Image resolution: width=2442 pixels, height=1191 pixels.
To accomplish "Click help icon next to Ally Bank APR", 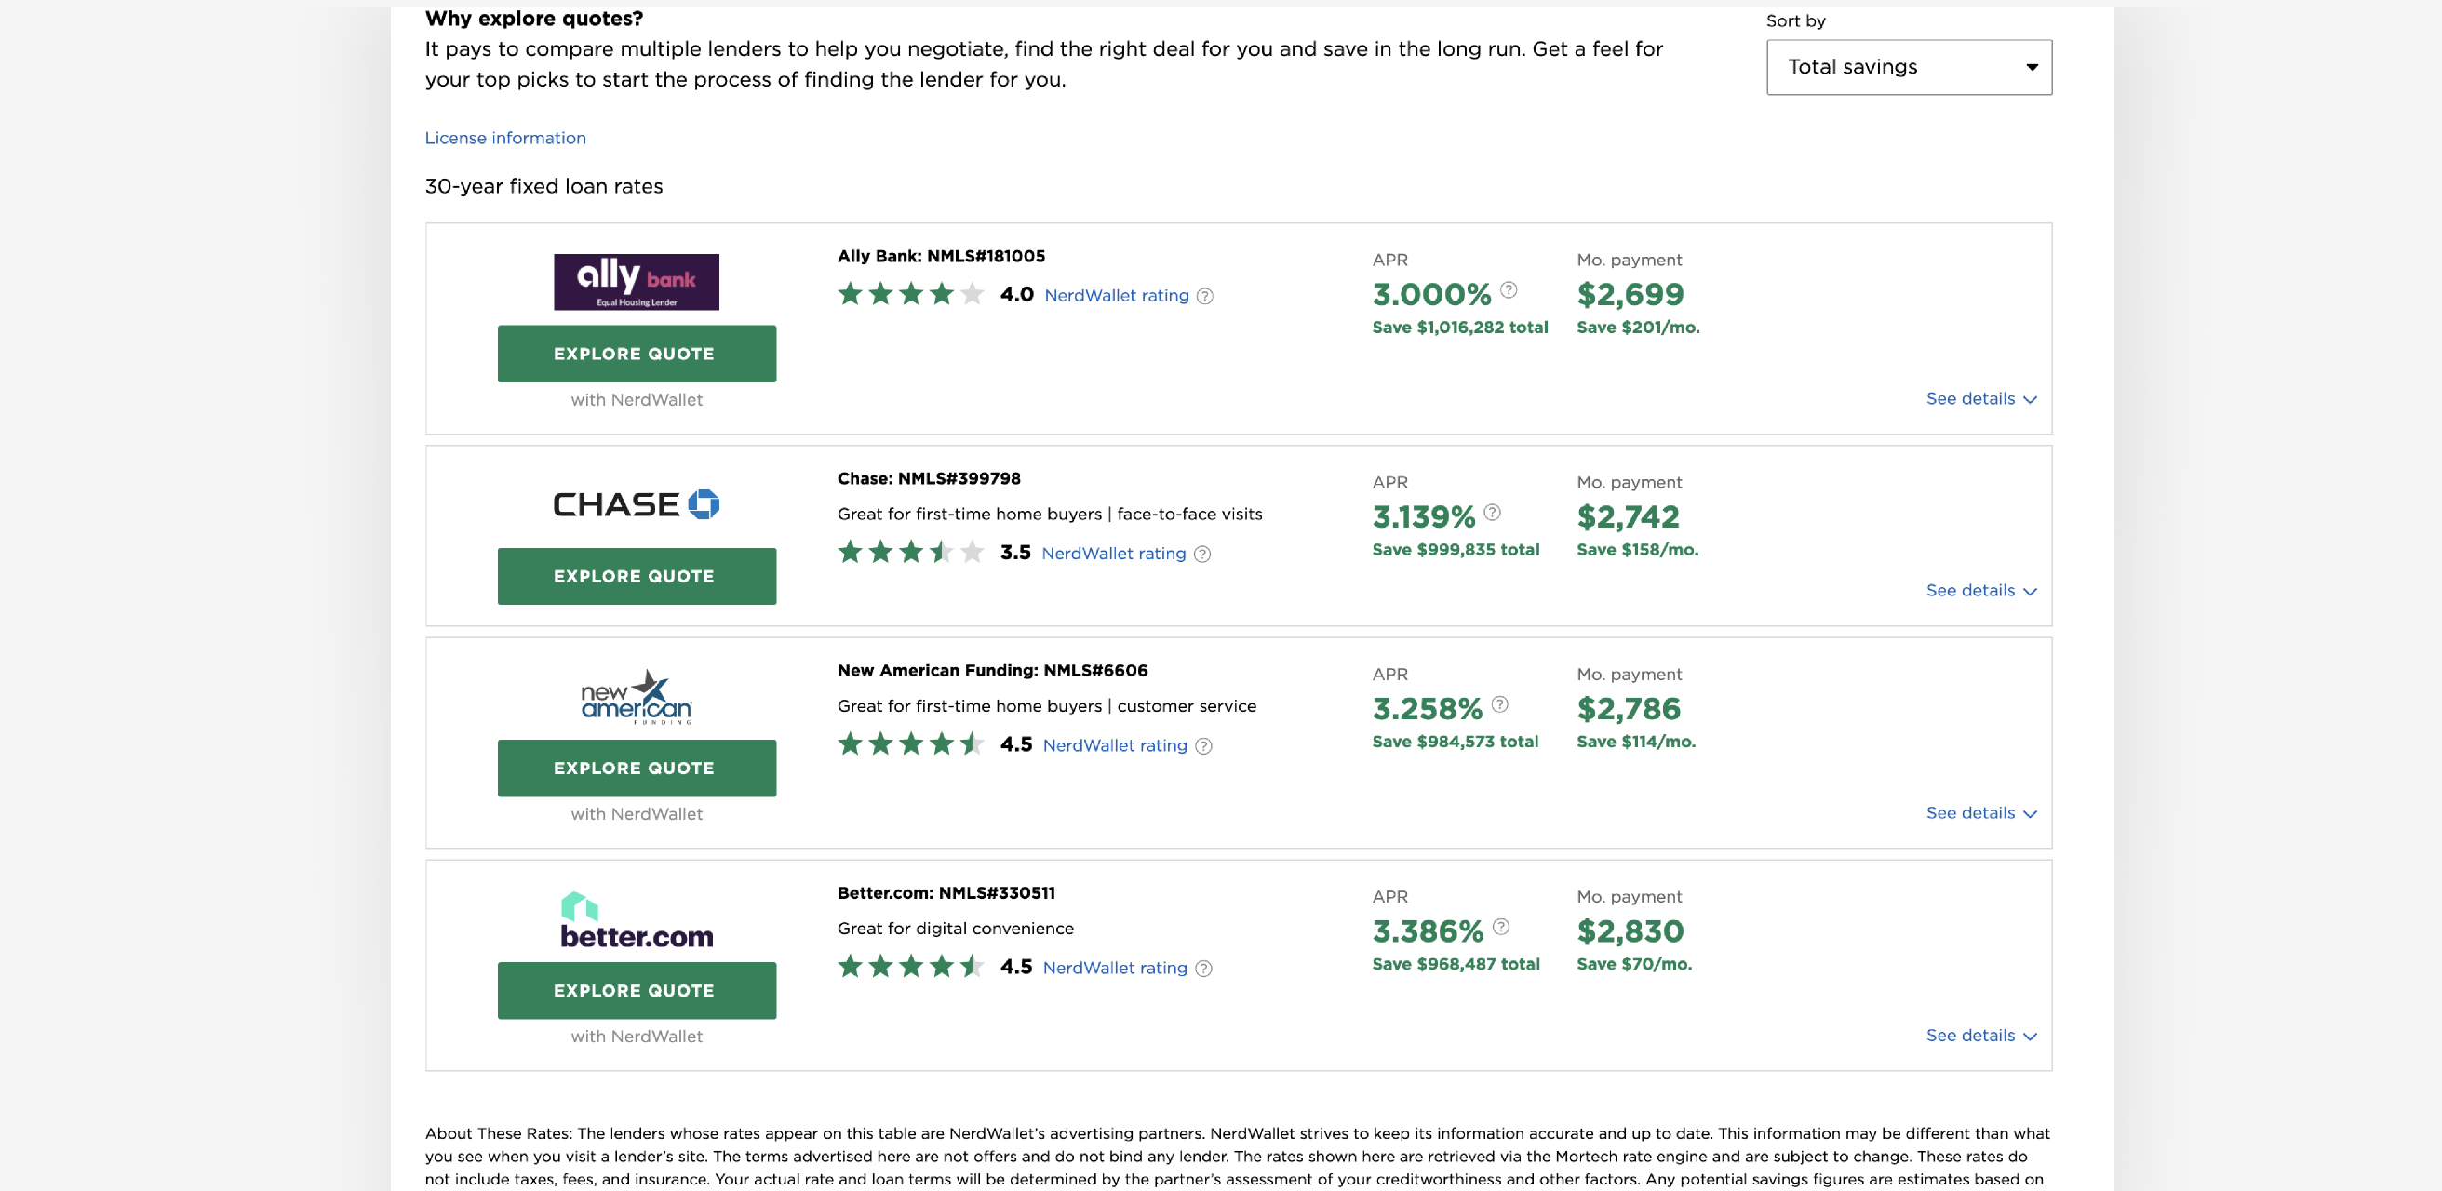I will (1509, 290).
